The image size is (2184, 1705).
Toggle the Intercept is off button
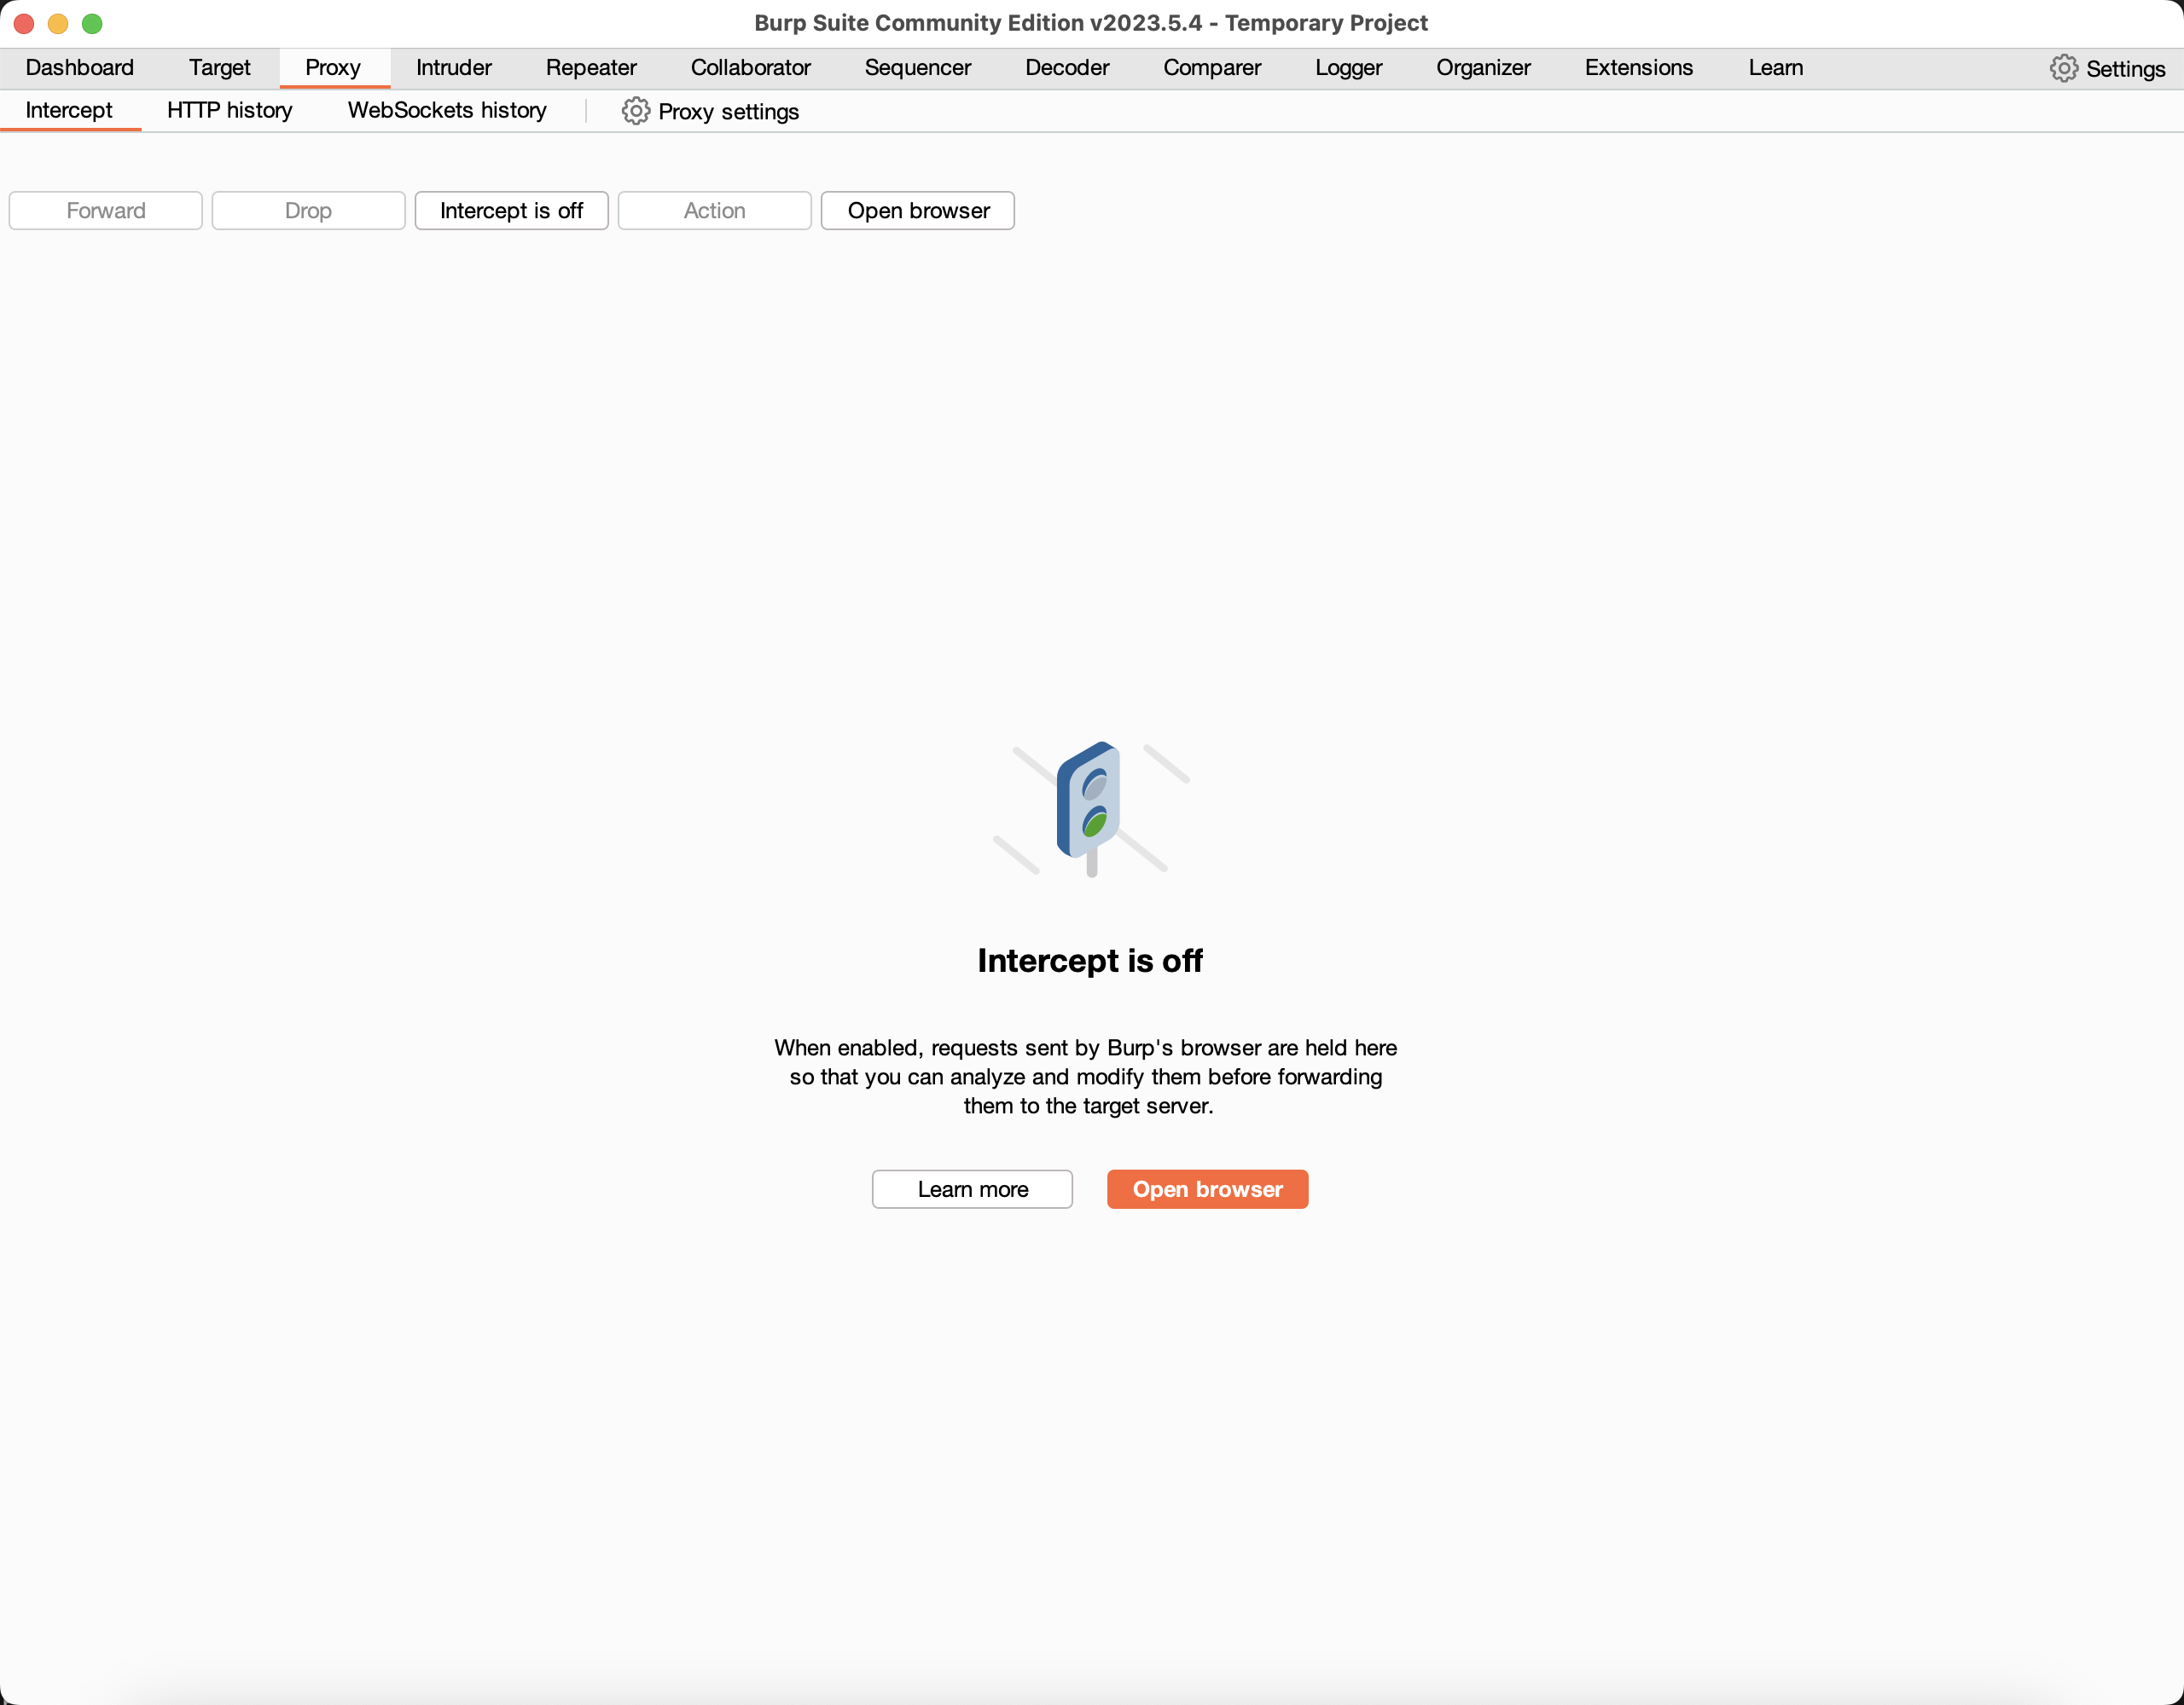511,211
